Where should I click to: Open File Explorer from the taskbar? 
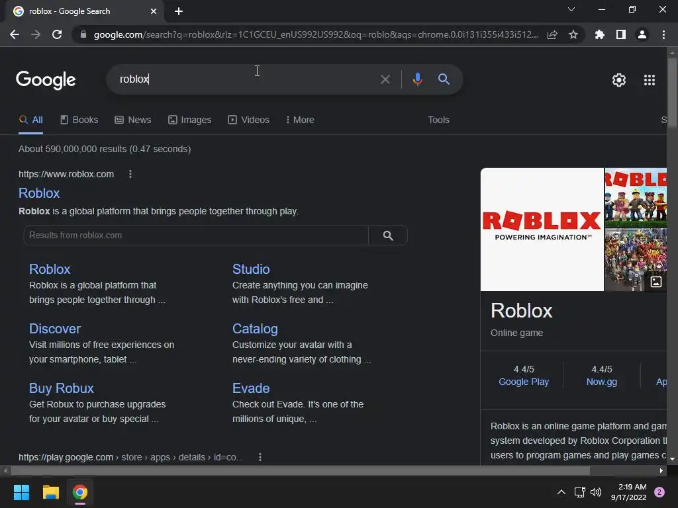50,492
